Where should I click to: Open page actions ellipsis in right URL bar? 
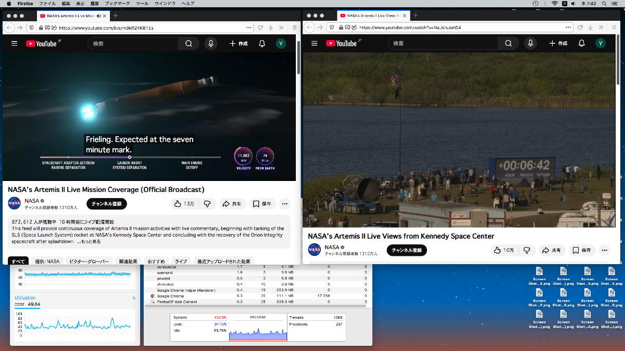(x=568, y=28)
